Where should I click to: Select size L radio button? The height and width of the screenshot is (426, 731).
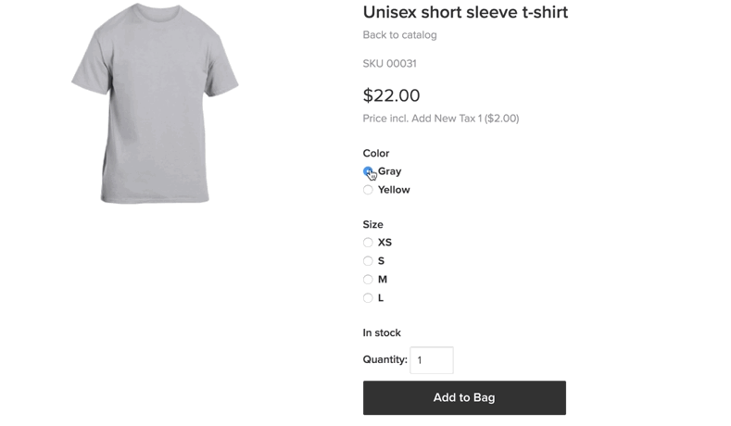click(x=368, y=298)
